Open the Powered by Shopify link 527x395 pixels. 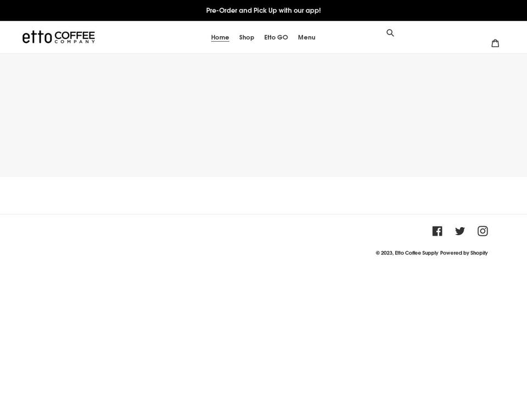coord(464,253)
